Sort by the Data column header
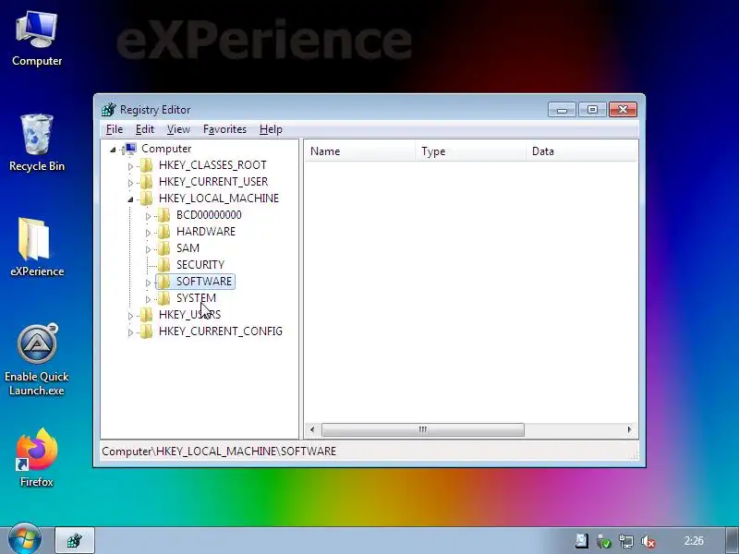Image resolution: width=739 pixels, height=554 pixels. tap(582, 151)
